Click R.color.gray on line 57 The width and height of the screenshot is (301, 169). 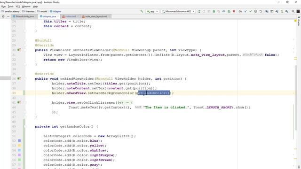(86, 165)
